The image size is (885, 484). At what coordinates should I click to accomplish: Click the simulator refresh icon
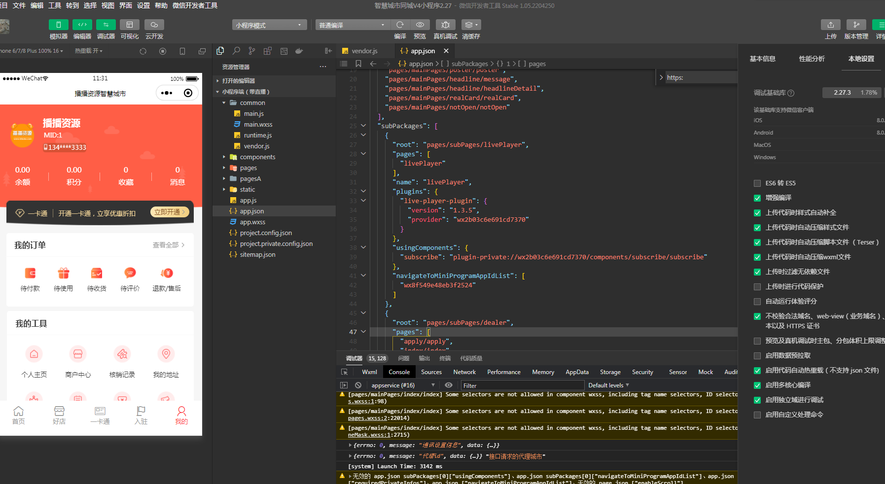(x=143, y=51)
